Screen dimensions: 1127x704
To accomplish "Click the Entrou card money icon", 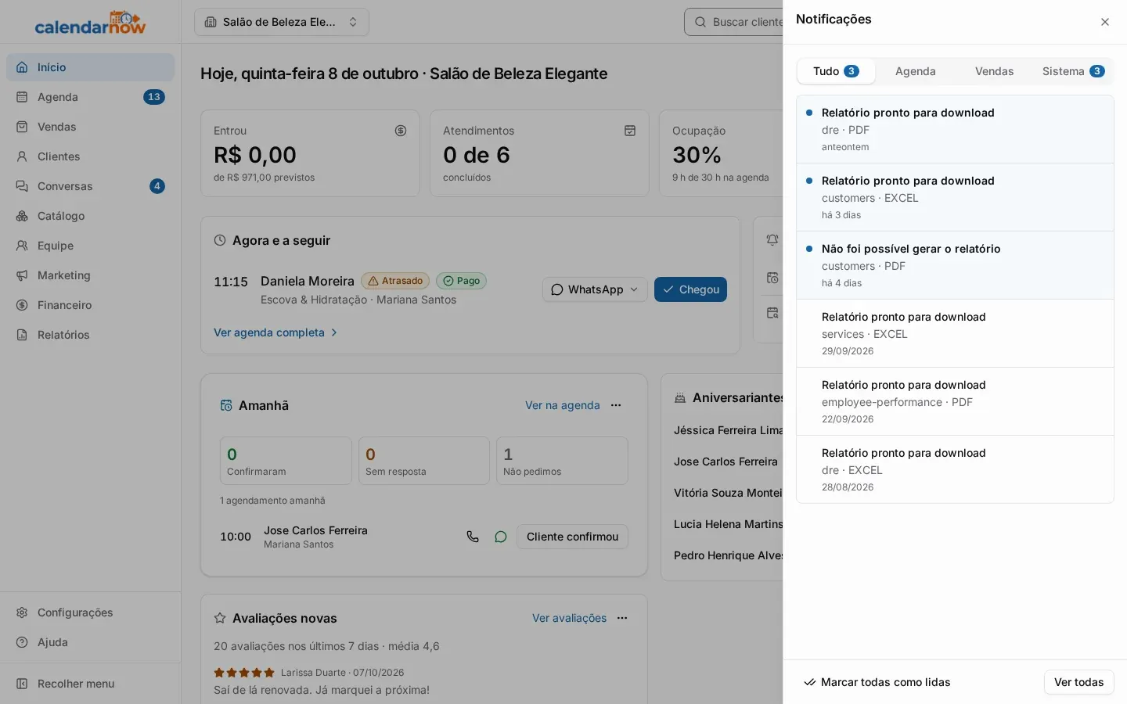I will 401,131.
